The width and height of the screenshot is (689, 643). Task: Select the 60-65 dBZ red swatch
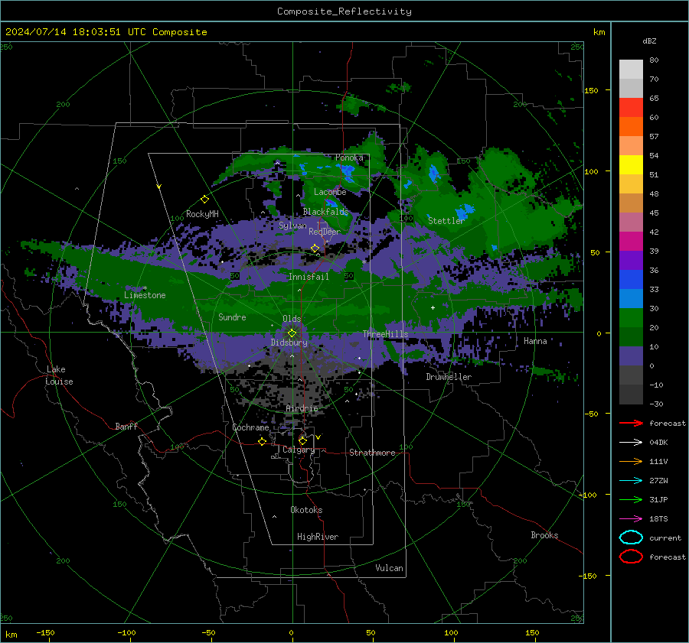coord(631,108)
